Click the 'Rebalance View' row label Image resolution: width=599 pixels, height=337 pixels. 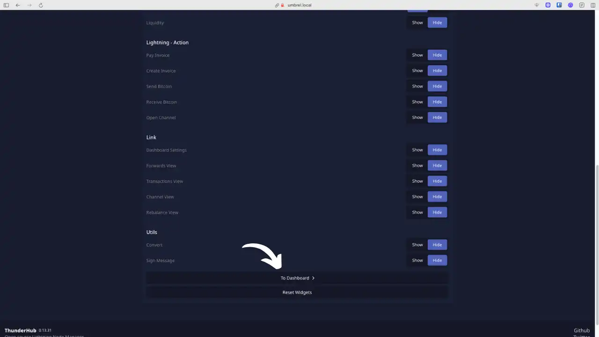click(162, 212)
